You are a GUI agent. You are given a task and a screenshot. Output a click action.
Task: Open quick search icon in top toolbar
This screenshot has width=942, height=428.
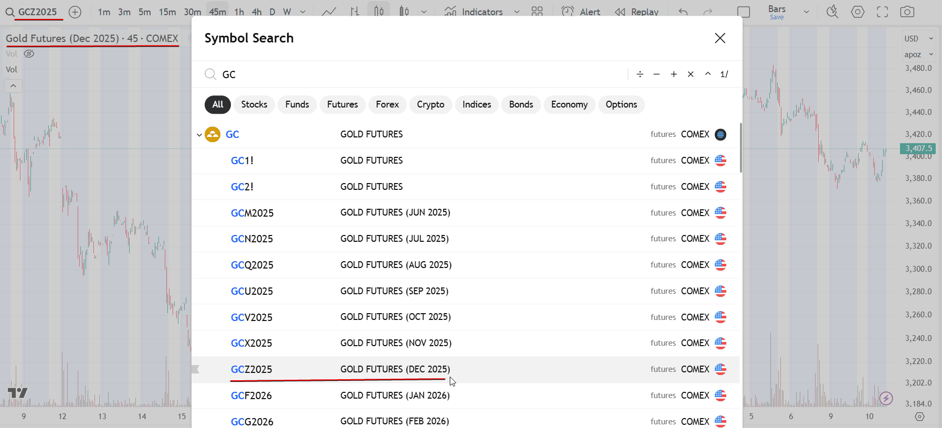coord(832,12)
